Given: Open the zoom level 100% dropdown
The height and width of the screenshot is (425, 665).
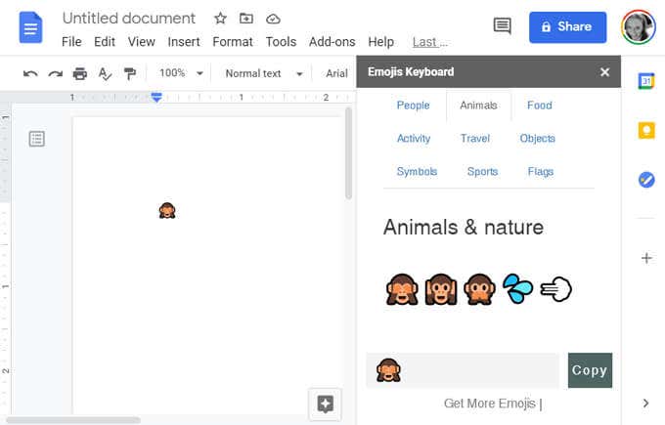Looking at the screenshot, I should pos(181,73).
